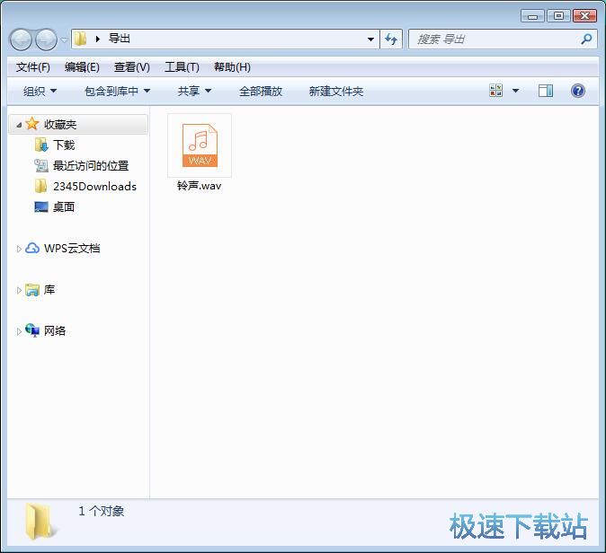Expand the breadcrumb arrow before 导出
This screenshot has width=606, height=553.
coord(98,39)
